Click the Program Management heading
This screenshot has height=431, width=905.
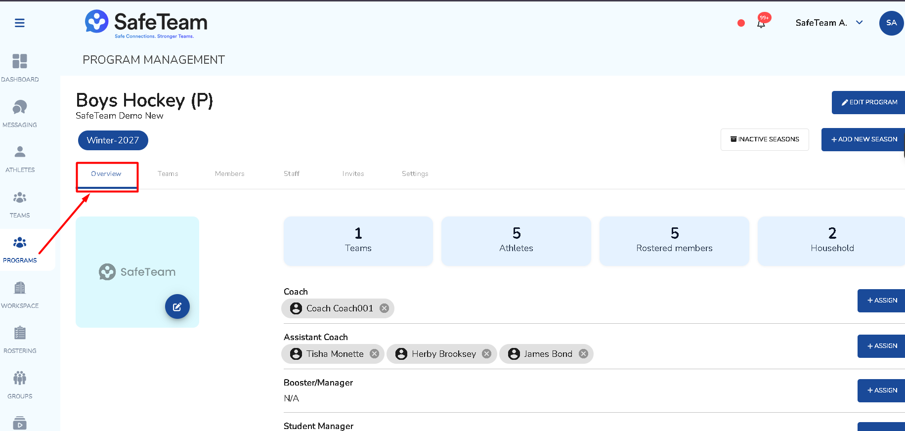tap(154, 60)
